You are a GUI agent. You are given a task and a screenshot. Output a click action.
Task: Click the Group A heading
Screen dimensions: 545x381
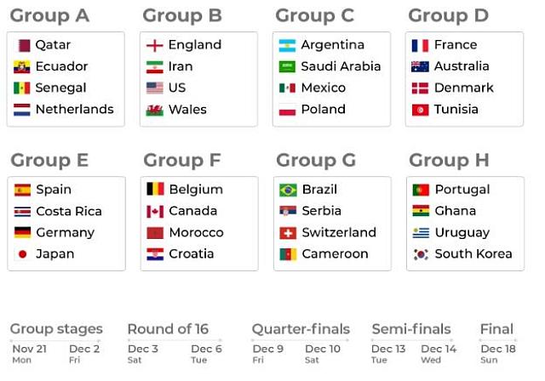pos(49,15)
